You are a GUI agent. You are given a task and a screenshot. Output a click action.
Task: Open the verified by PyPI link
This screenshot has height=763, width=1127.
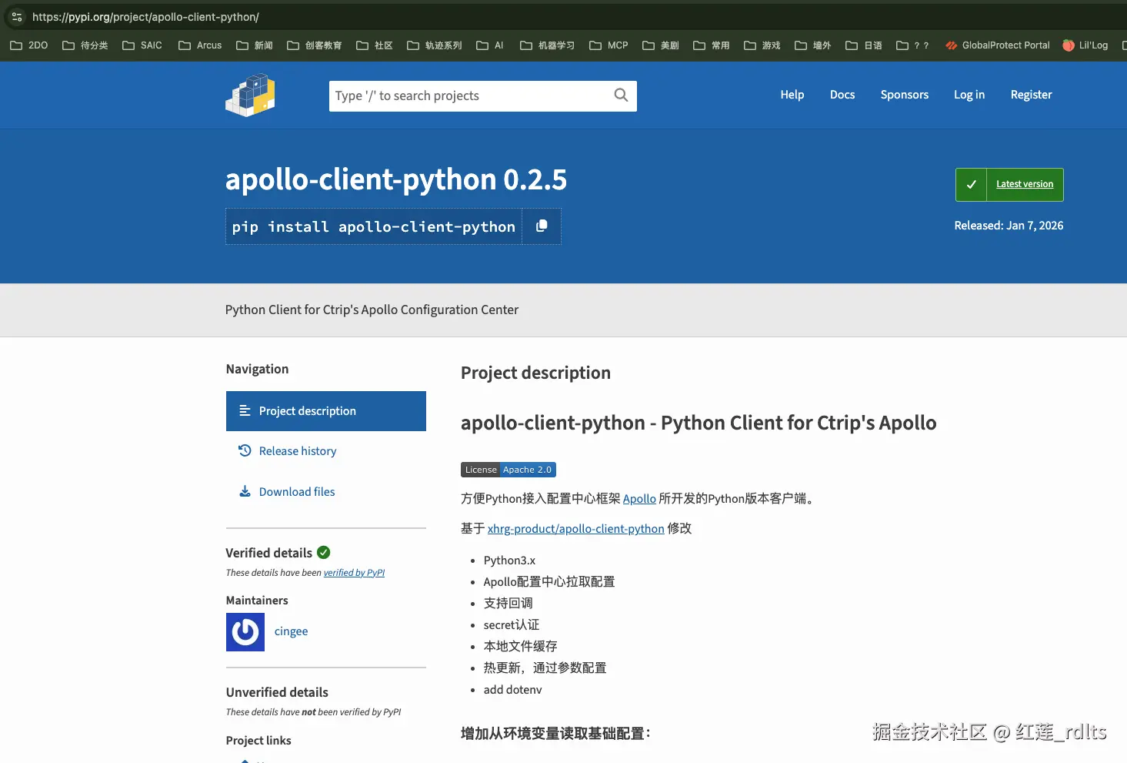point(354,573)
